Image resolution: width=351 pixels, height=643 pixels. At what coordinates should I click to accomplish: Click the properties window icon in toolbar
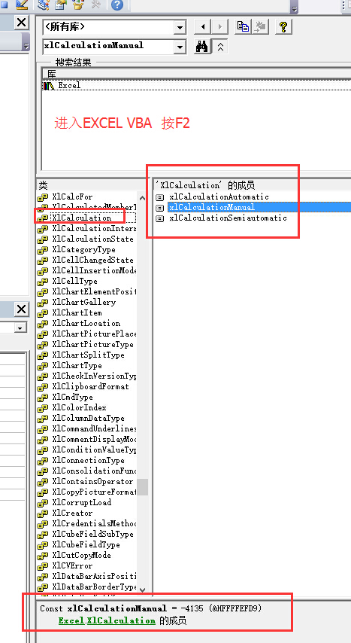coord(61,5)
